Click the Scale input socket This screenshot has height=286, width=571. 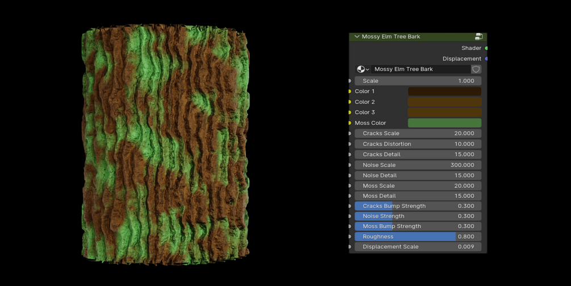(x=350, y=81)
